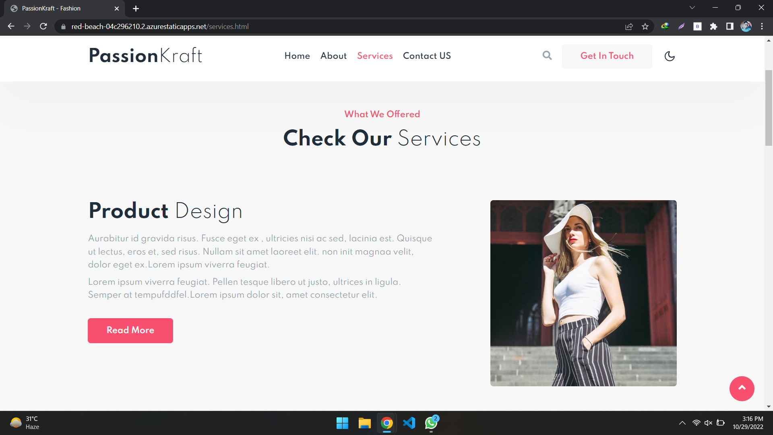Screen dimensions: 773x435
Task: Share the current page via share icon
Action: [629, 26]
